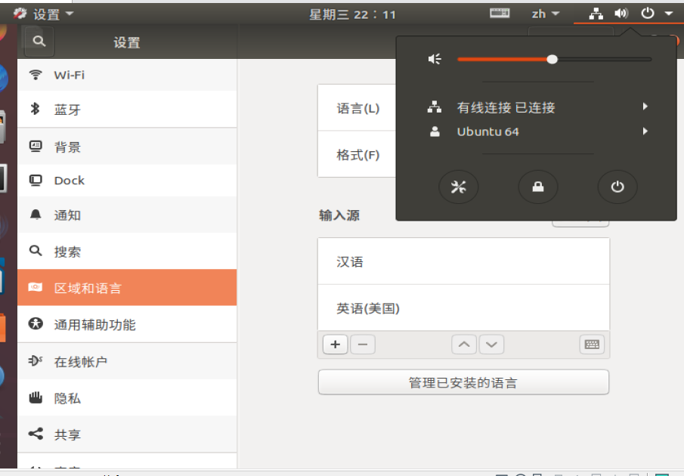Open the 格式(F) formats row
The image size is (684, 476).
(x=357, y=155)
